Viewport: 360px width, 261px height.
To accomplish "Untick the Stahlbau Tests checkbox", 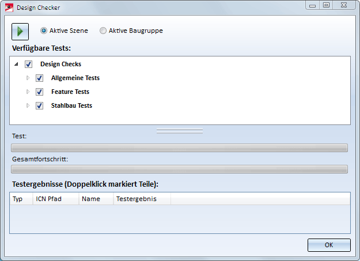I will click(x=40, y=105).
